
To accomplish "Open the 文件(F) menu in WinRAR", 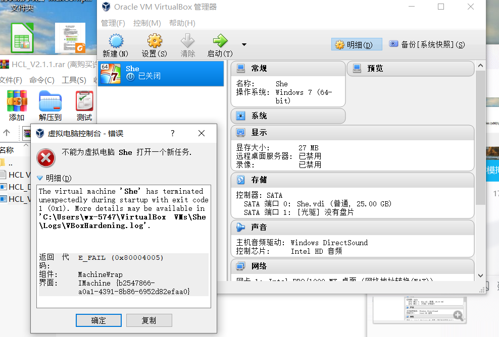I will coord(11,80).
